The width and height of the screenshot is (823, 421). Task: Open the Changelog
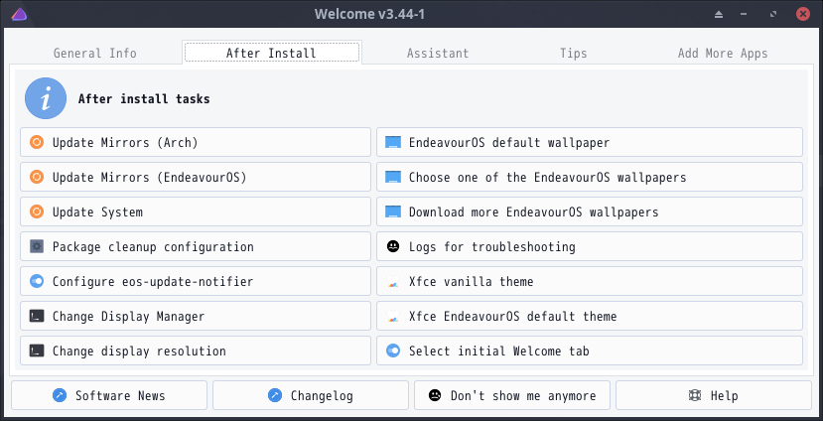(x=311, y=395)
